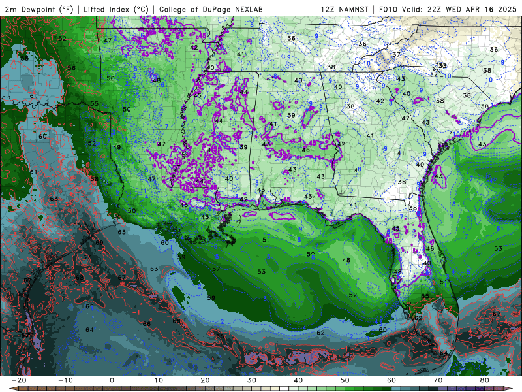Click the 70 label on the color scale

(438, 380)
